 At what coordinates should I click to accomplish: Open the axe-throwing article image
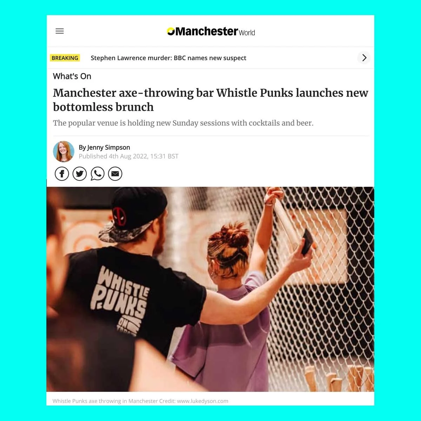click(210, 289)
